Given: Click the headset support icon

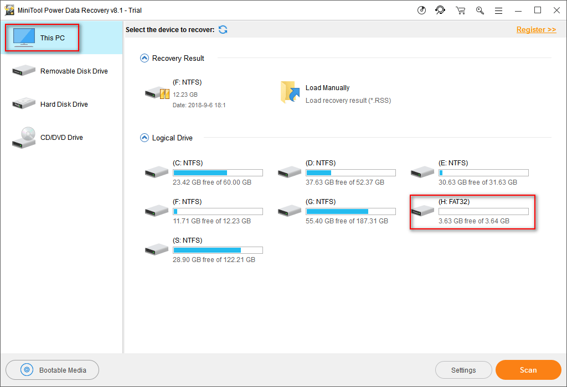Looking at the screenshot, I should 440,10.
